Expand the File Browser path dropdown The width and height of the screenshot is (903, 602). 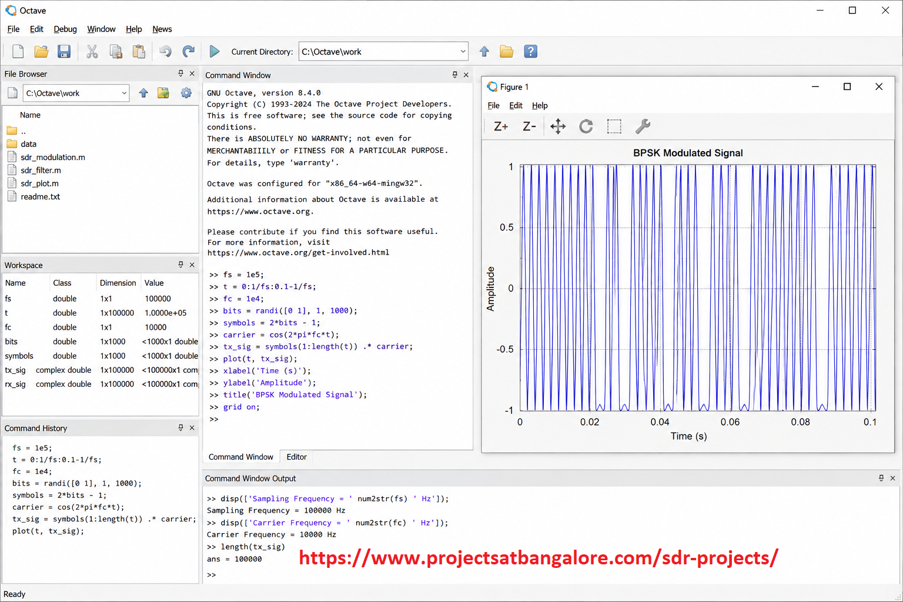pyautogui.click(x=124, y=93)
